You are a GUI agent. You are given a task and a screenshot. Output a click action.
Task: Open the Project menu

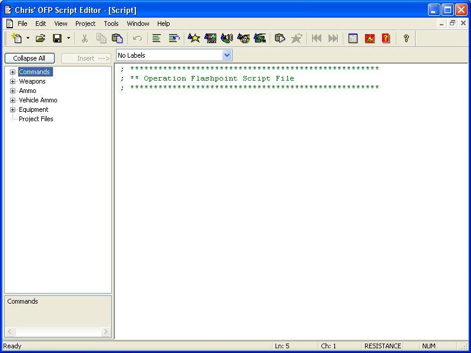tap(85, 24)
